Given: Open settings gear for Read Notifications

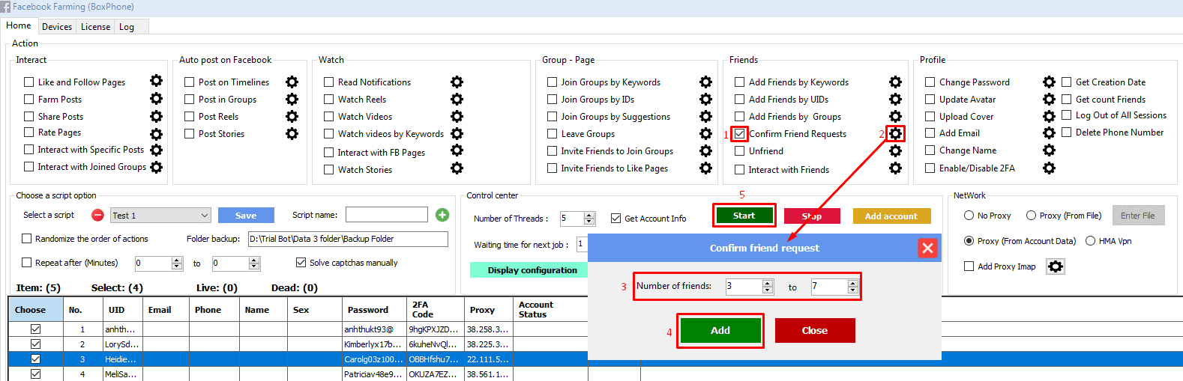Looking at the screenshot, I should point(457,82).
